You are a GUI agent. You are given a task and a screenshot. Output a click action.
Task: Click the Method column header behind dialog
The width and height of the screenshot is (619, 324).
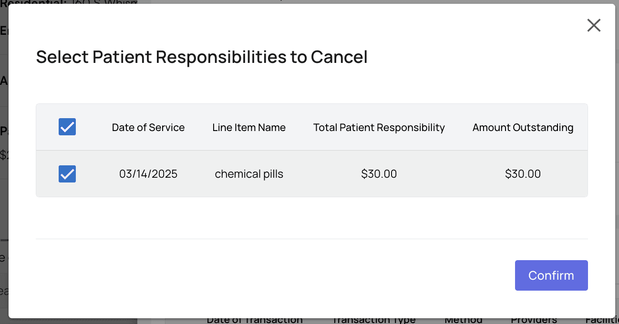click(464, 321)
